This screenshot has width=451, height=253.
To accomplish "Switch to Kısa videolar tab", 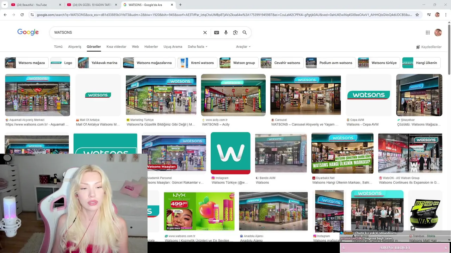I will [x=116, y=47].
